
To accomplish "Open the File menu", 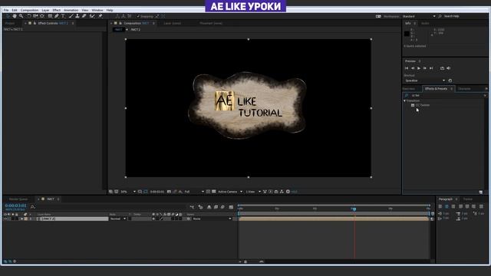I will [6, 10].
